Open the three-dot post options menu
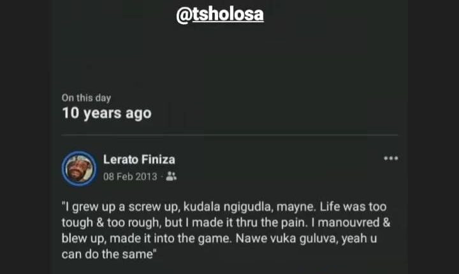This screenshot has width=459, height=274. pos(390,158)
